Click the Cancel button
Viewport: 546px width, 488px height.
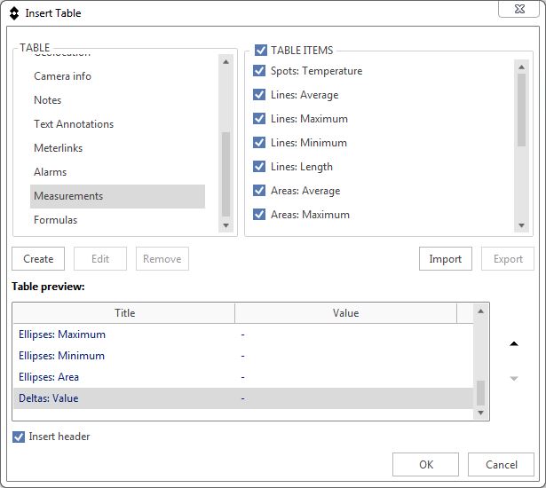tap(501, 464)
